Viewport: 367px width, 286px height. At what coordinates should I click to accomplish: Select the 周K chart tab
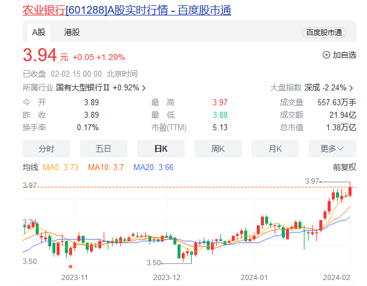point(218,149)
